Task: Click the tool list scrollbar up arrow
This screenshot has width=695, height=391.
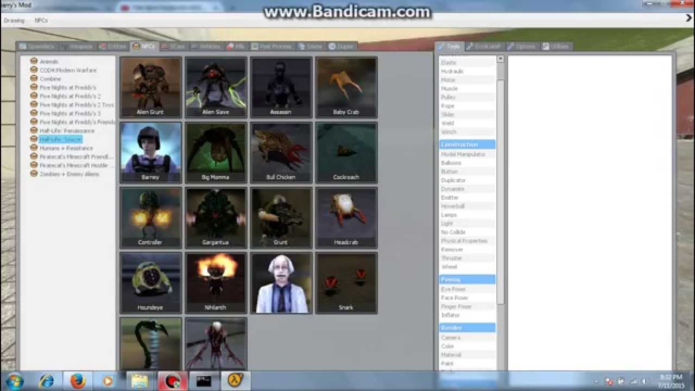Action: tap(501, 59)
